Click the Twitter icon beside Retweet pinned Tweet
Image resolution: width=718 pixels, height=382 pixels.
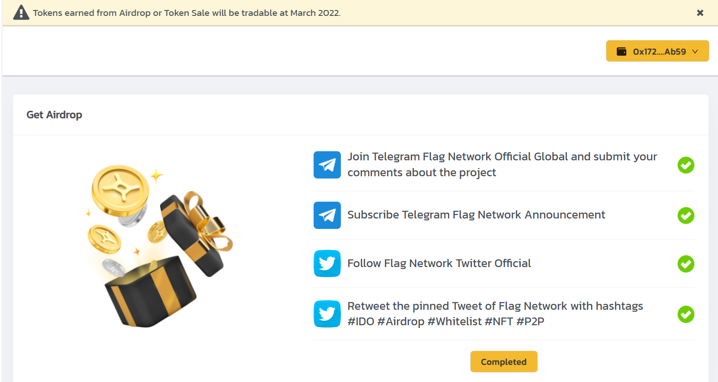(327, 314)
